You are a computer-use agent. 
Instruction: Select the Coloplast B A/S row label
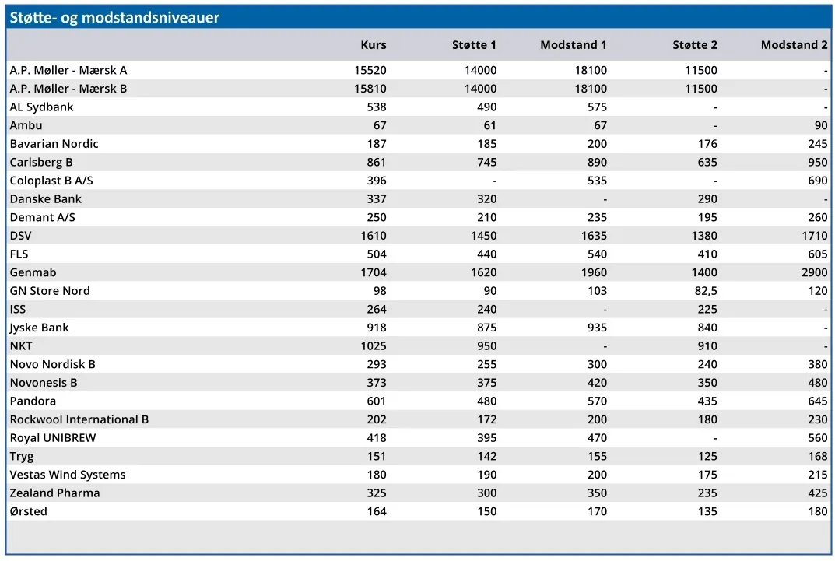[51, 181]
